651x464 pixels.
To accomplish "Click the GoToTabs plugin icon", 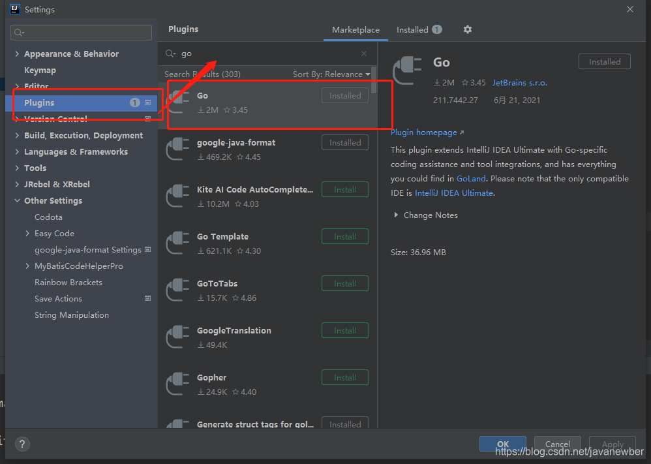I will coord(177,290).
